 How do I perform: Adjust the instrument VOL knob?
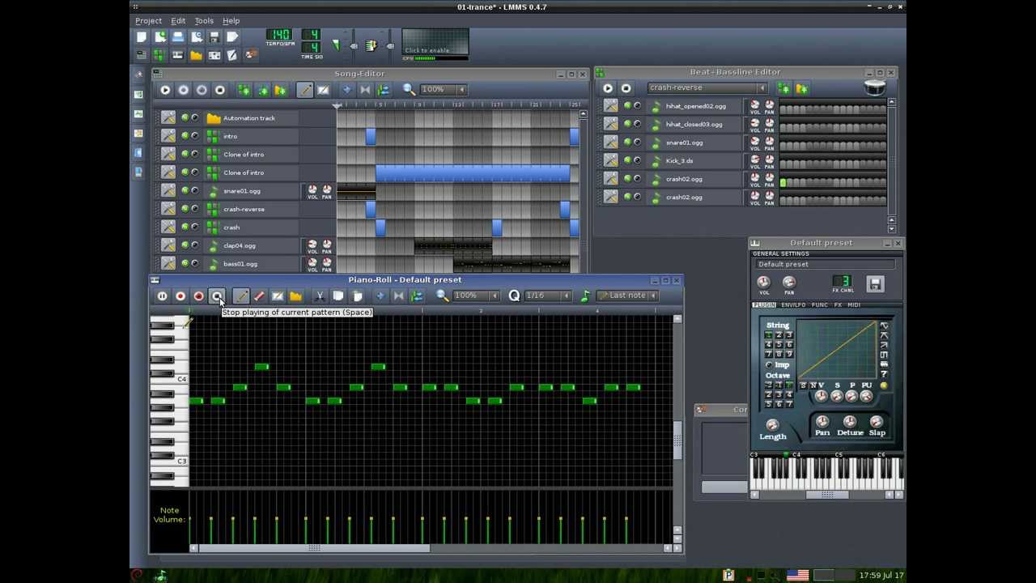click(x=763, y=283)
